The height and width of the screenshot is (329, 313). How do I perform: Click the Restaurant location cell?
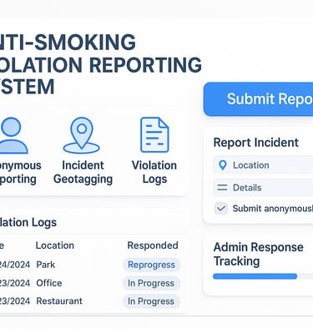[x=59, y=301]
